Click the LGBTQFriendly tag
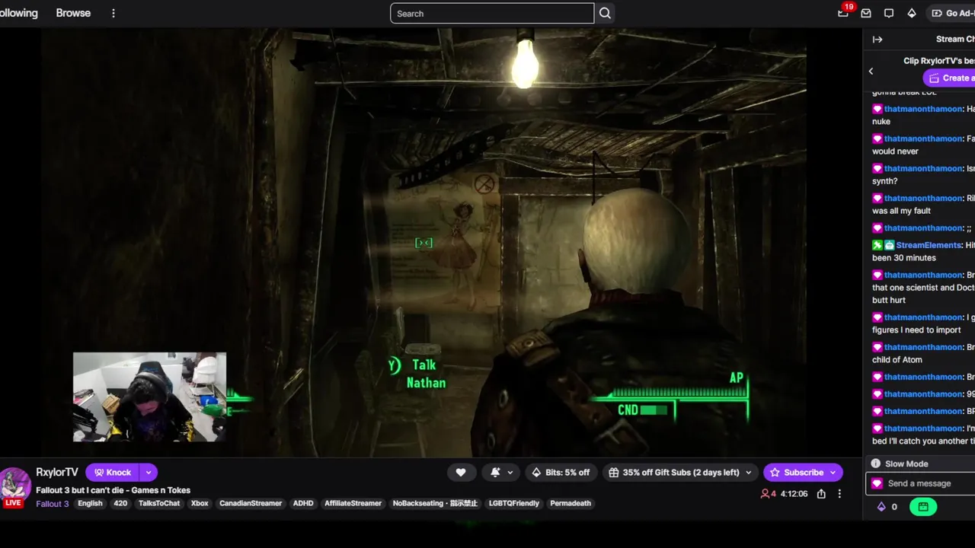Screen dimensions: 975x548 coord(513,503)
